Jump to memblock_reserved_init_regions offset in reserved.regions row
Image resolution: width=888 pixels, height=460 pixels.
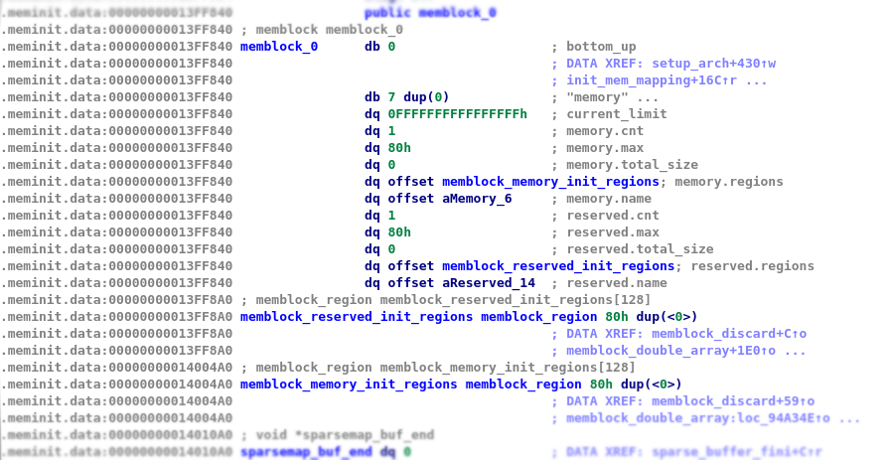tap(558, 266)
